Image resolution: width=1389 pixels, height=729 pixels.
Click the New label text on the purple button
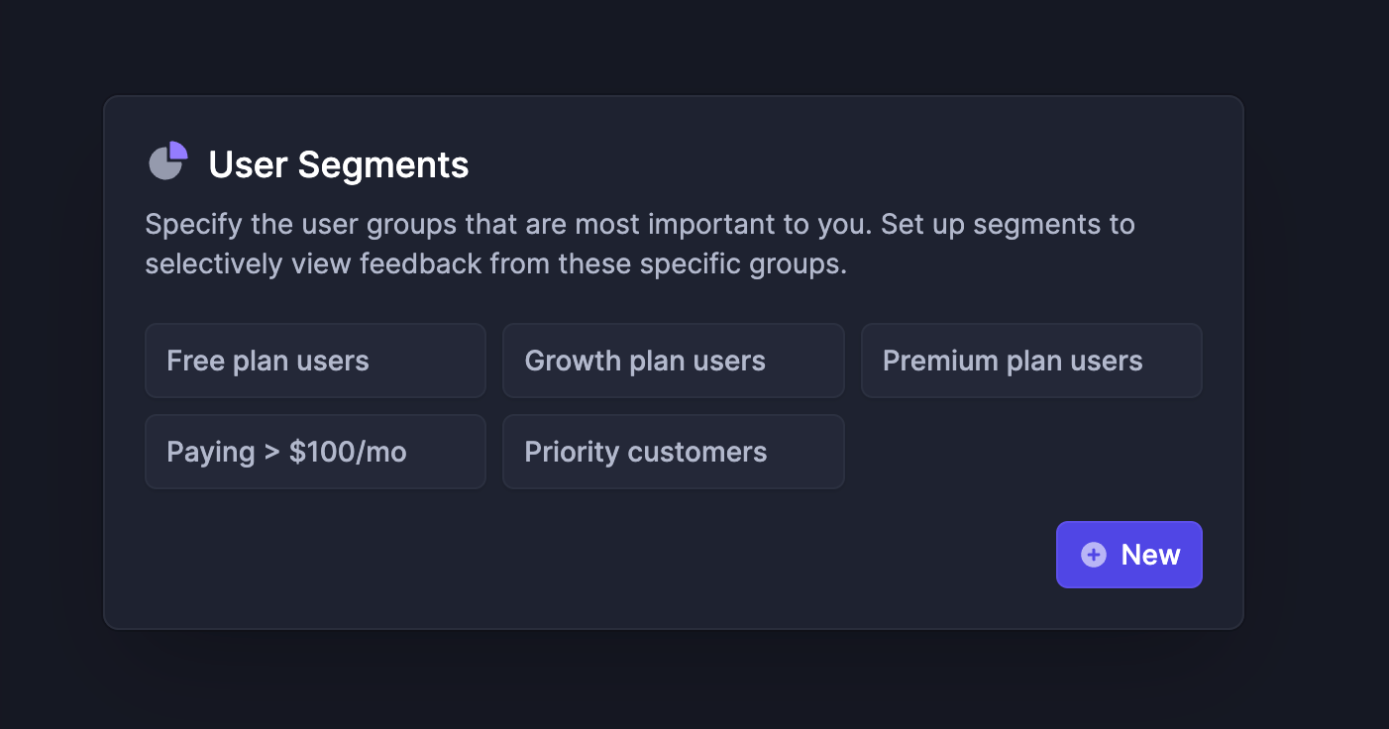click(1151, 555)
